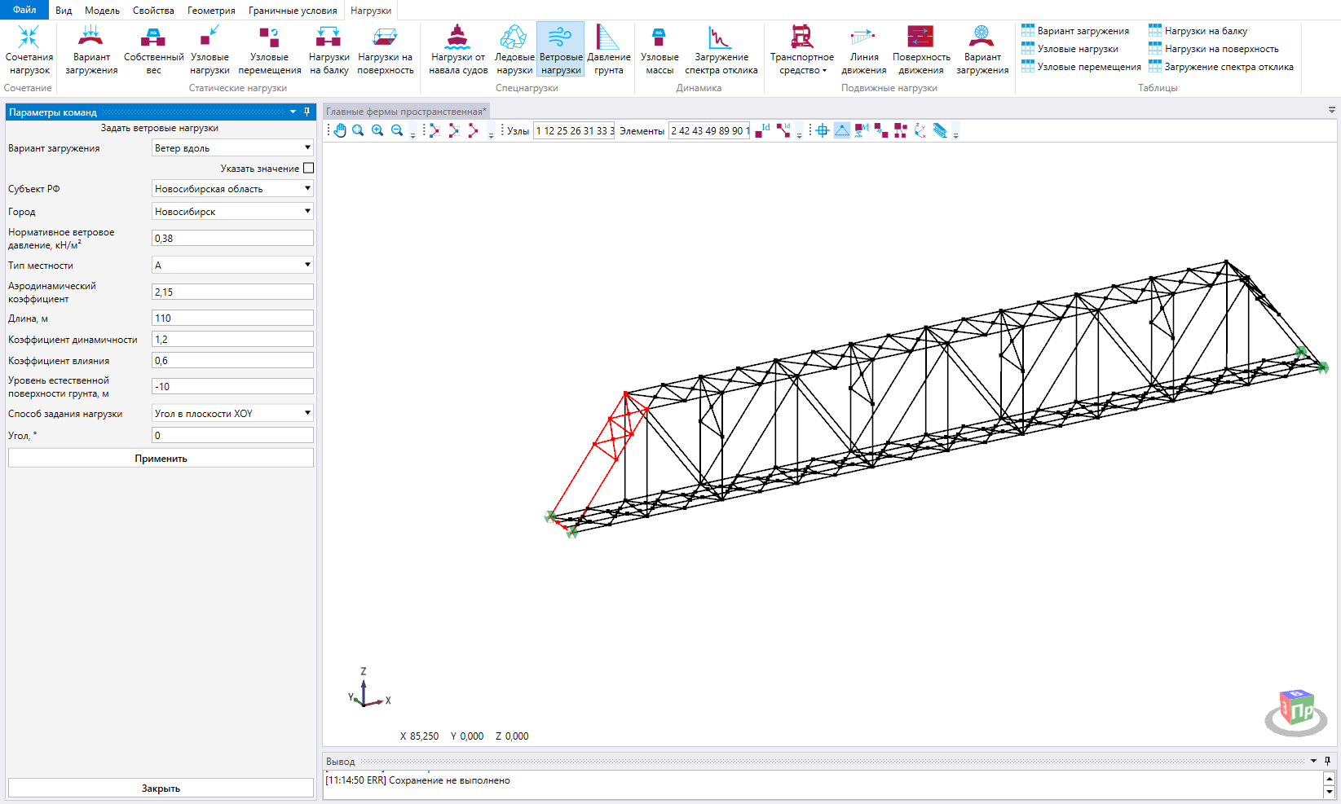The height and width of the screenshot is (804, 1341).
Task: Open Способ задания нагрузки dropdown
Action: (232, 413)
